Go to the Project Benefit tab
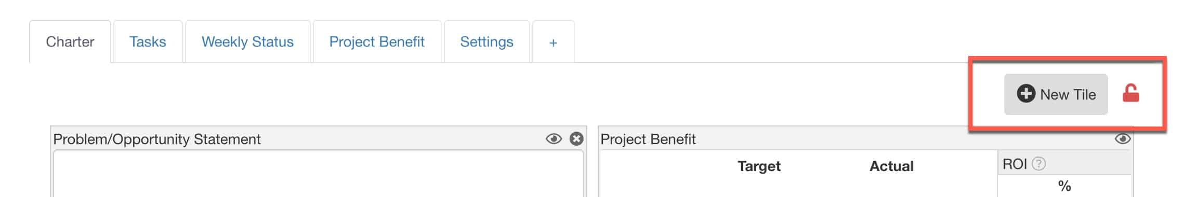The height and width of the screenshot is (197, 1184). point(377,42)
